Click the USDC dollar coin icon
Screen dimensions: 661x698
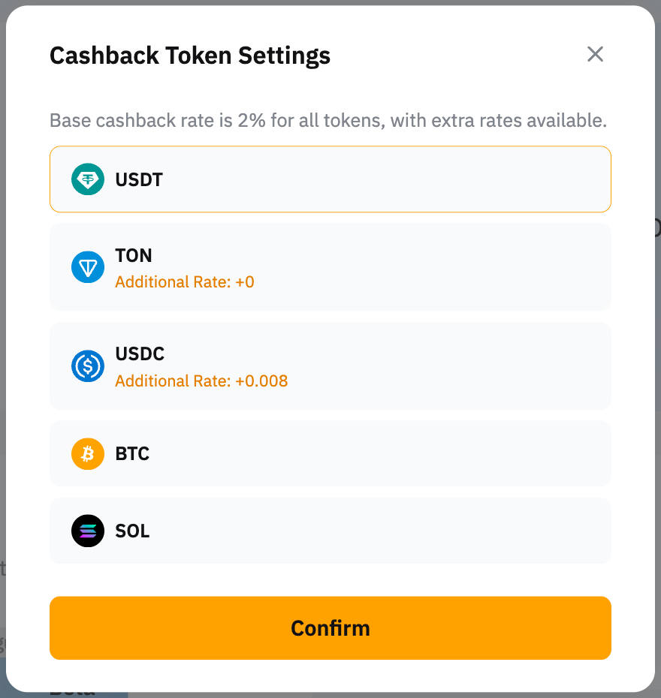(x=88, y=366)
